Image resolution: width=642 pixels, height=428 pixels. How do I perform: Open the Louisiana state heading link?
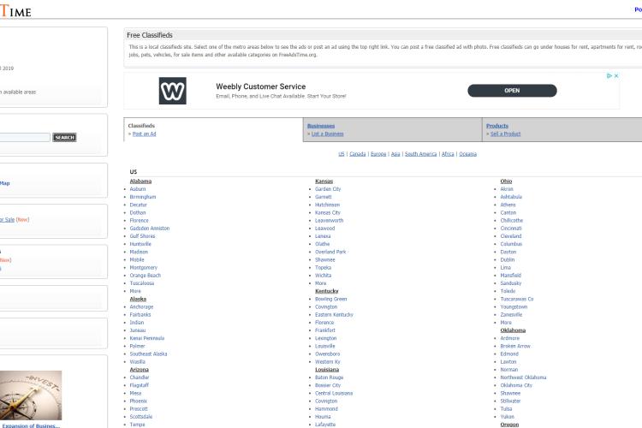[327, 370]
